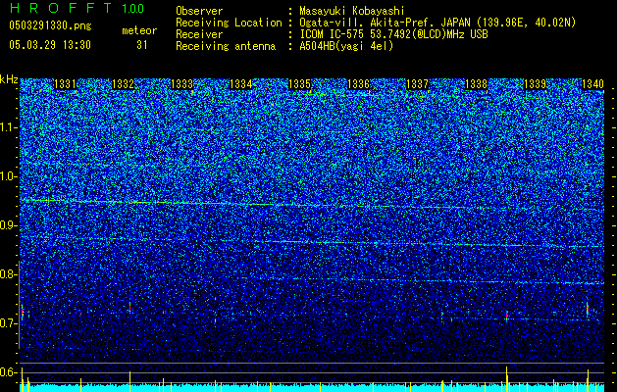Click the kHz axis unit label
This screenshot has width=617, height=392.
(9, 79)
